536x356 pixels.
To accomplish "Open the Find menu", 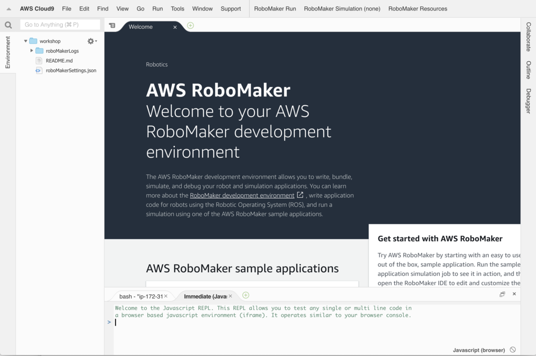I will pyautogui.click(x=103, y=9).
